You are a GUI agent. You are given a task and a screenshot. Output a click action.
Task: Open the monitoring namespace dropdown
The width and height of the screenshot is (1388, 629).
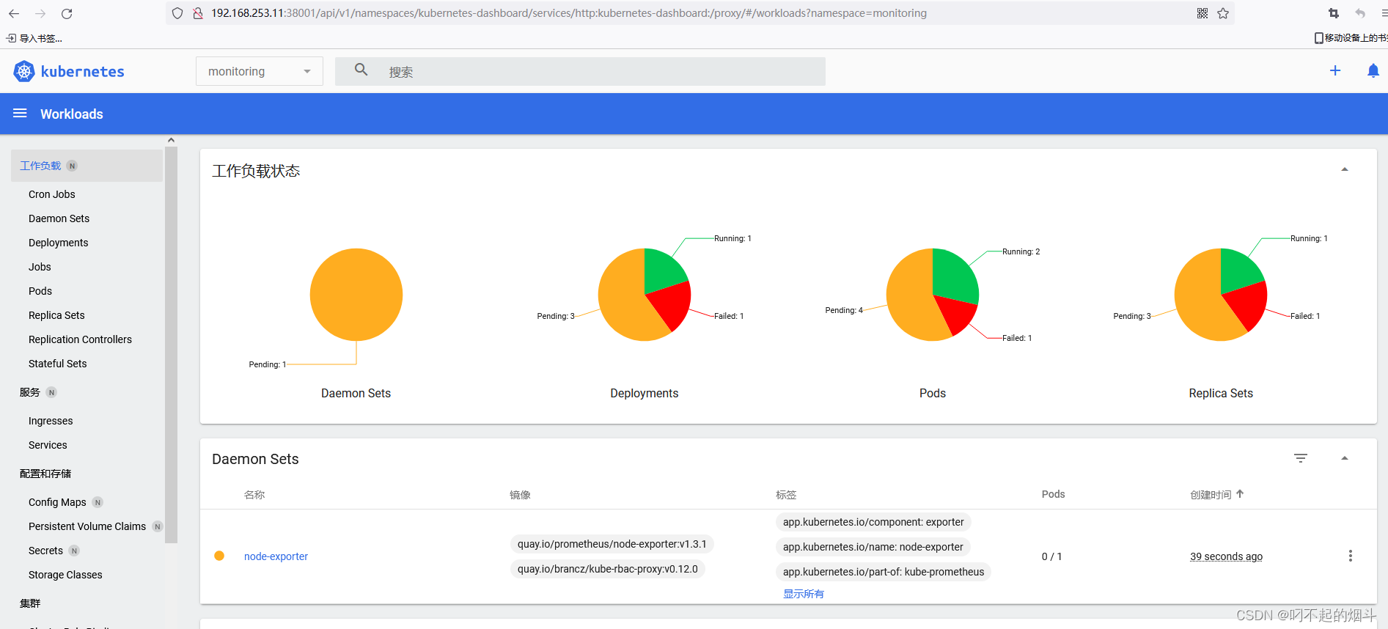click(260, 71)
